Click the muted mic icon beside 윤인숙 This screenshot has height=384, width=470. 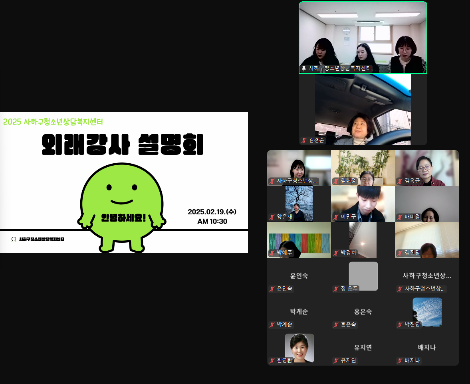tap(272, 289)
